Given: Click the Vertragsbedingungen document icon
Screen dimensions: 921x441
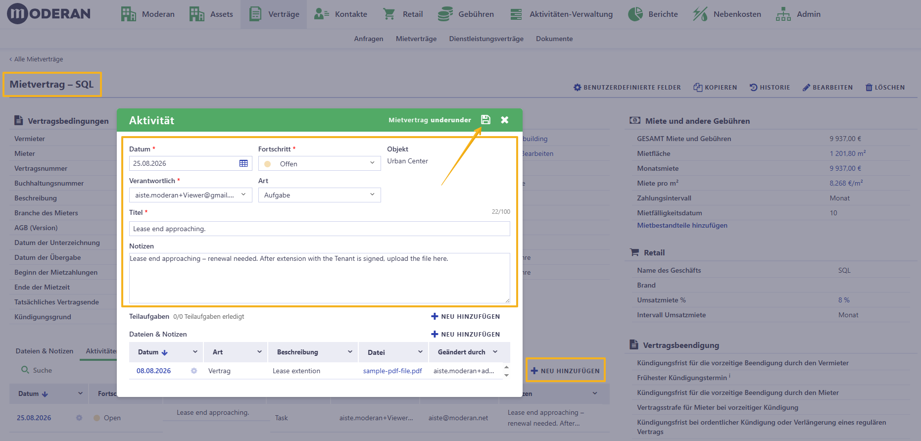Looking at the screenshot, I should coord(19,120).
